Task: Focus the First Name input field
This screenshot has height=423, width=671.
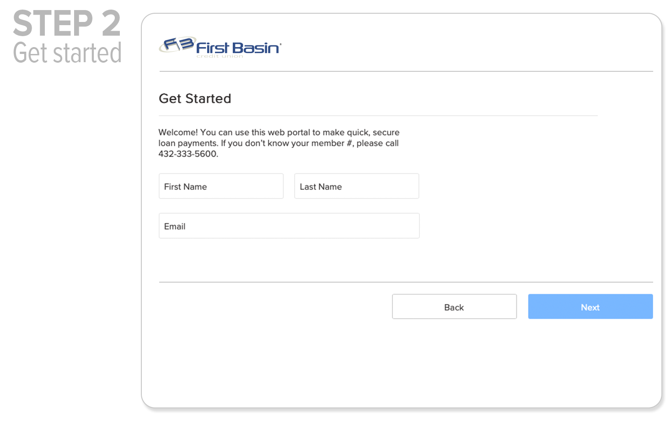Action: pos(221,186)
